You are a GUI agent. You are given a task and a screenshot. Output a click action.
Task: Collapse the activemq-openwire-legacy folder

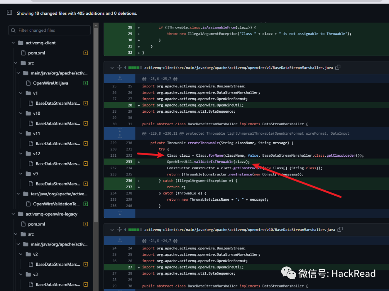coord(13,214)
